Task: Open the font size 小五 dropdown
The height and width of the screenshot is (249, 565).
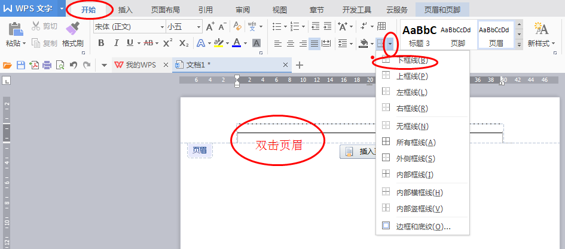Action: tap(198, 27)
